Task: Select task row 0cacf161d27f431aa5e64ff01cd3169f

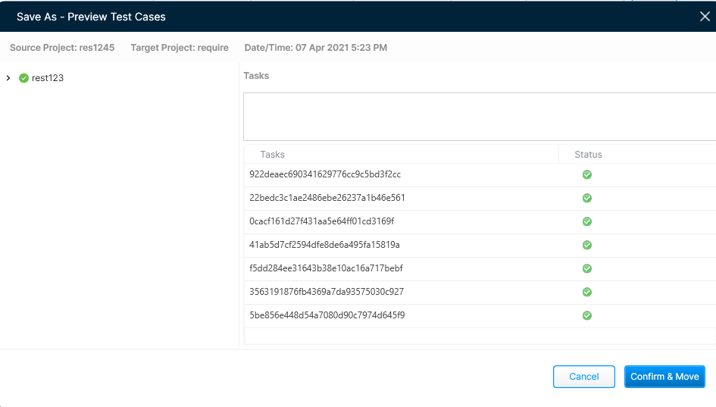Action: (322, 221)
